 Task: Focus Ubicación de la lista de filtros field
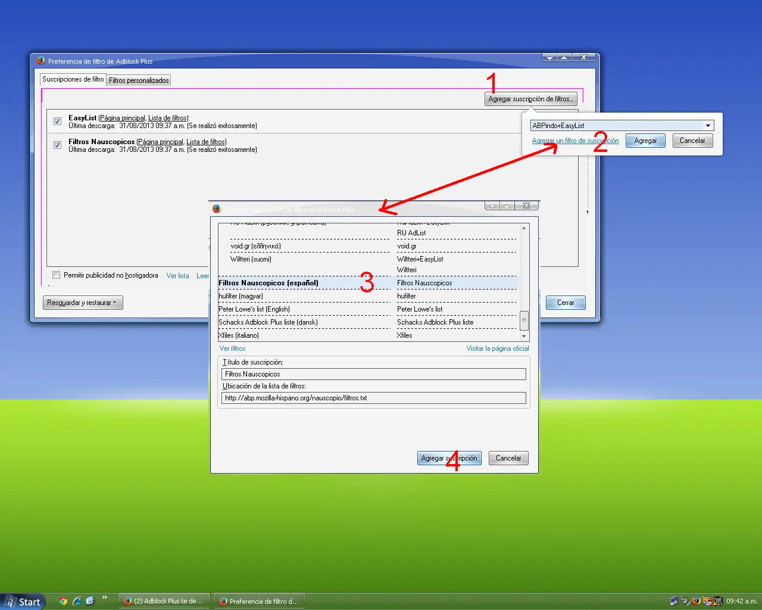click(374, 398)
